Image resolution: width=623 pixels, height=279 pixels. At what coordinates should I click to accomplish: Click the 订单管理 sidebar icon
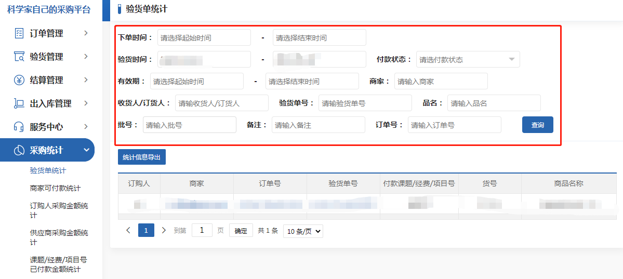[x=19, y=33]
